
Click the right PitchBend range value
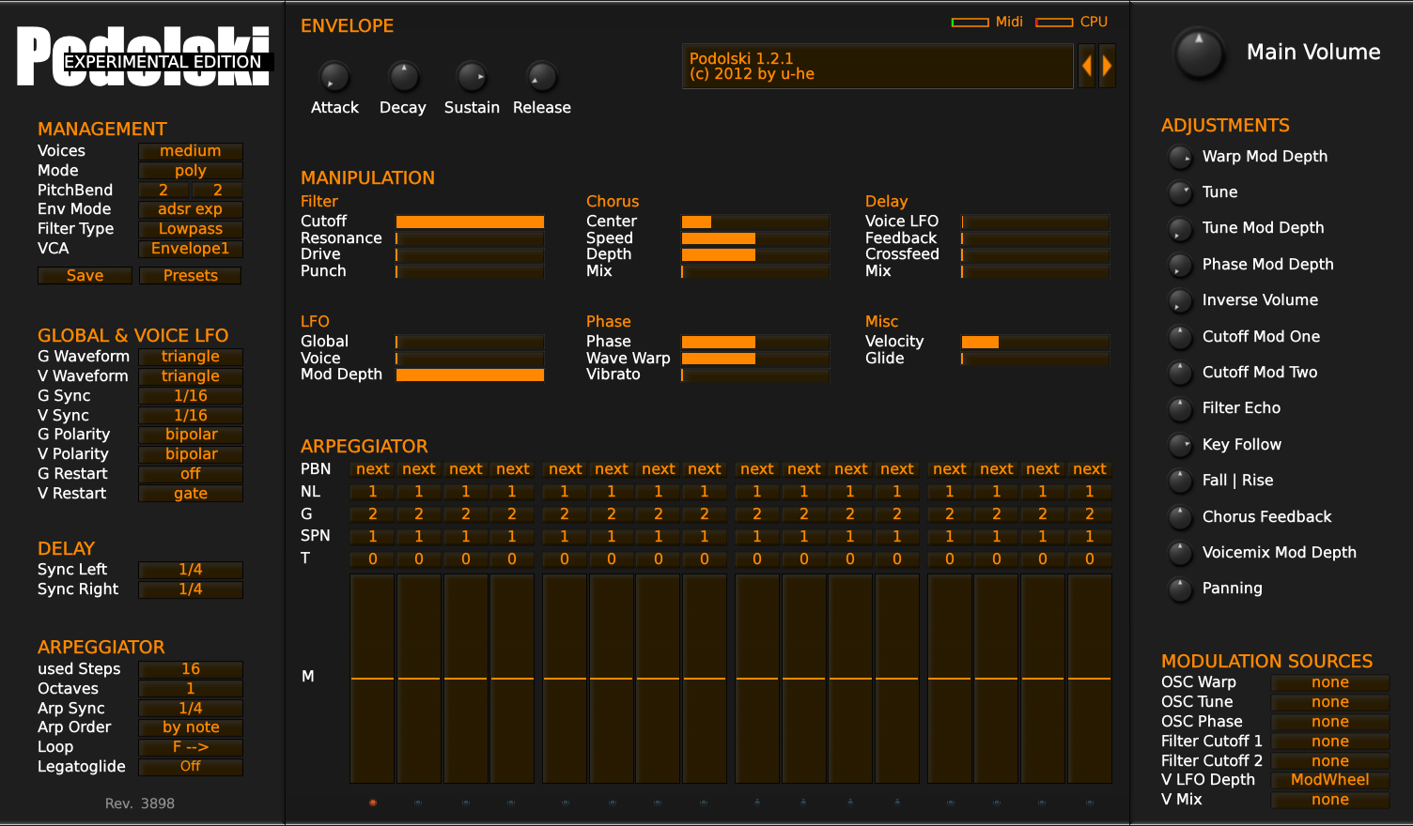218,191
